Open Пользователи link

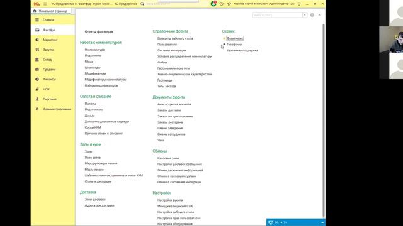point(167,45)
